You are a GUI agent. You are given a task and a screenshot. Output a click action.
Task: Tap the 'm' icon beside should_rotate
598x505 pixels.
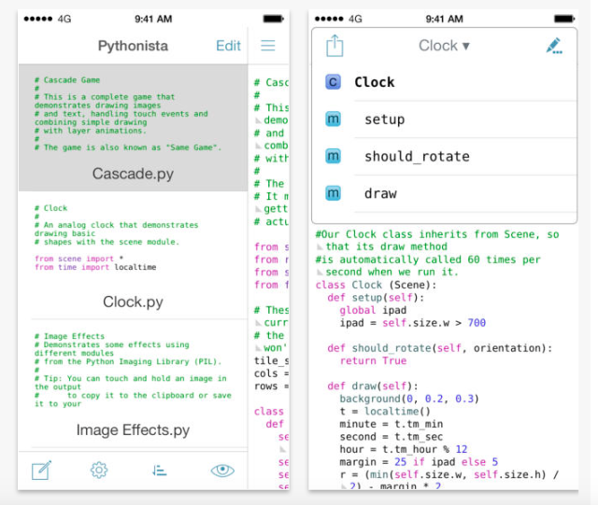click(x=333, y=156)
